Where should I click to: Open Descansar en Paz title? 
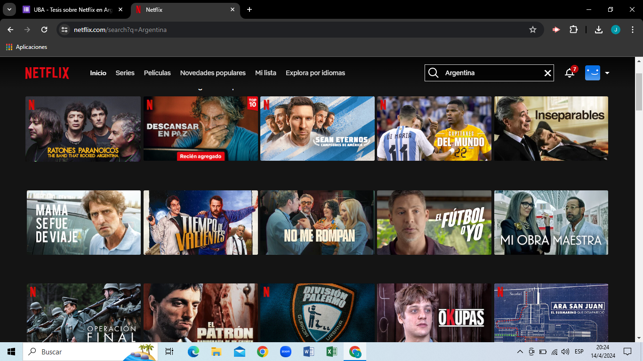point(201,129)
